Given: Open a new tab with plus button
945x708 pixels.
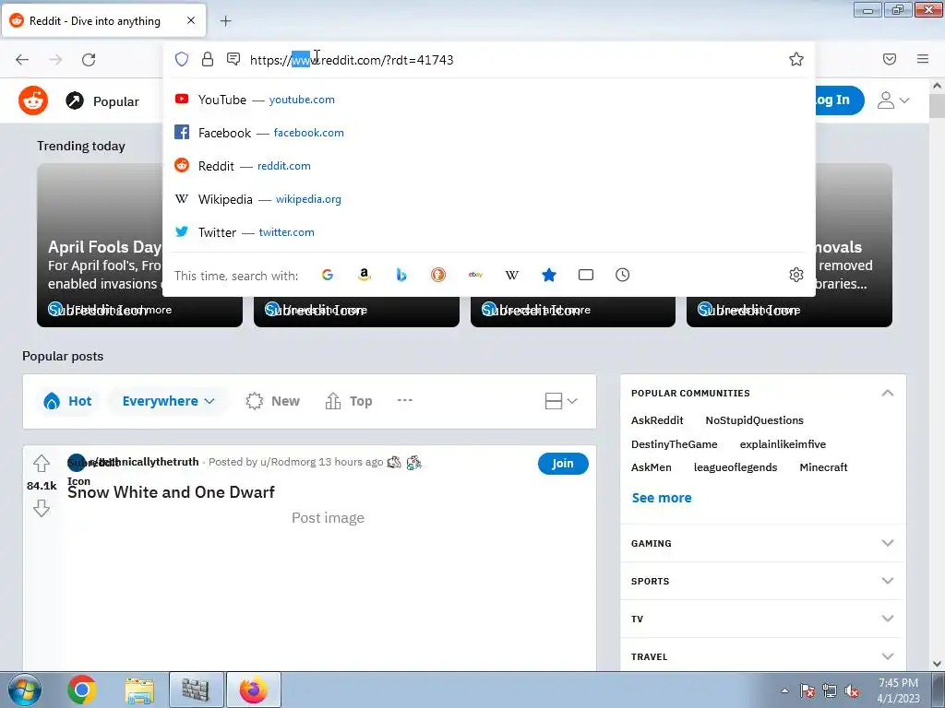Looking at the screenshot, I should click(225, 21).
